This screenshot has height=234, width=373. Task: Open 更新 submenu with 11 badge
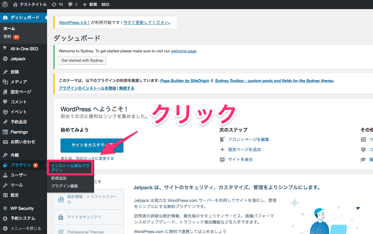click(11, 37)
